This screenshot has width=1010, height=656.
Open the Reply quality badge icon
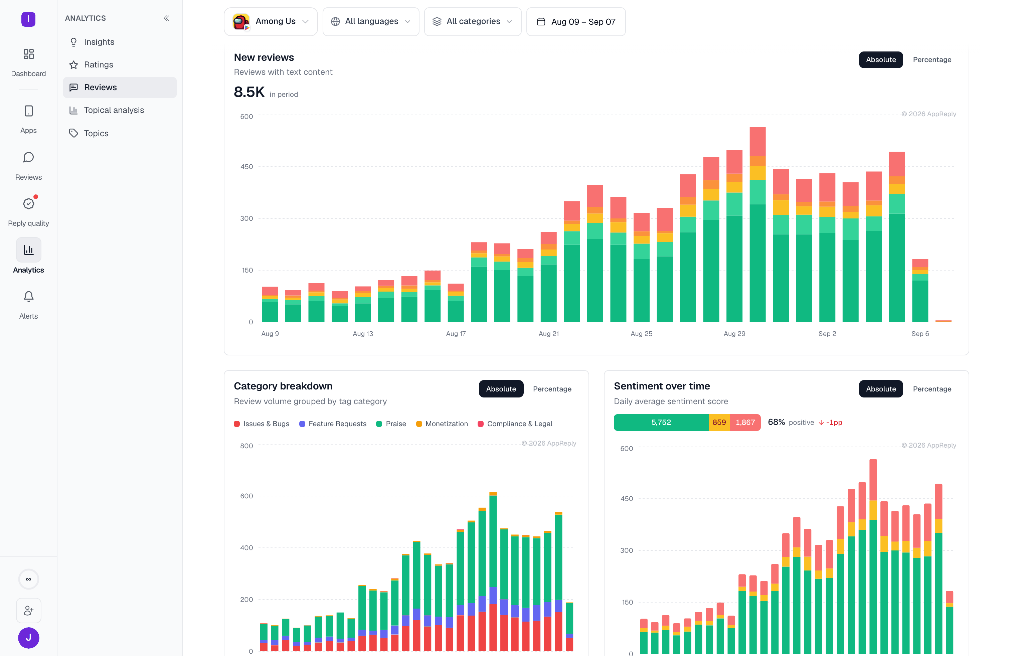(28, 204)
